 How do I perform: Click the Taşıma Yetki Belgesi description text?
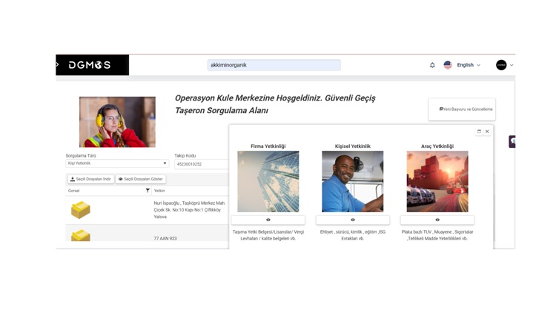click(268, 235)
